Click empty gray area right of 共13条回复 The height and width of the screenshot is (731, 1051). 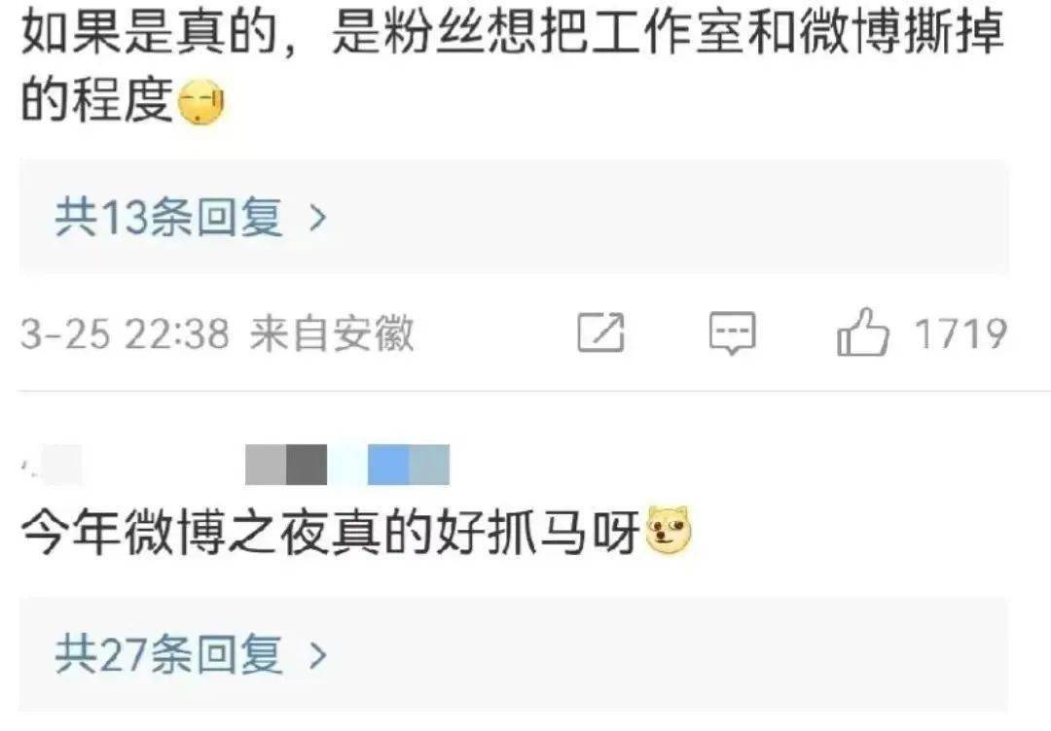point(670,218)
